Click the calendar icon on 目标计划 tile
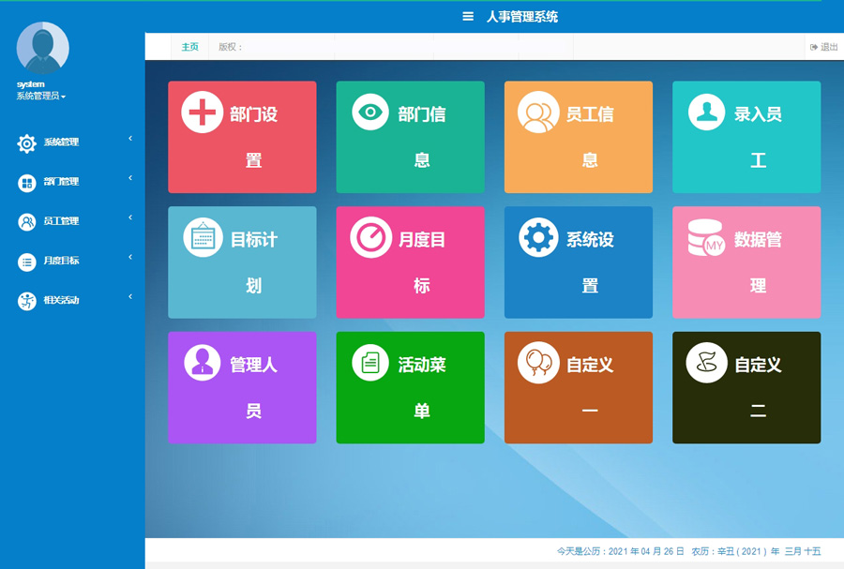 pos(203,238)
